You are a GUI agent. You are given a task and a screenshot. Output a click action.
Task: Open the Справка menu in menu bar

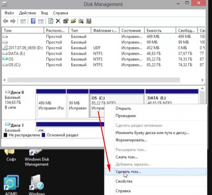coord(60,13)
